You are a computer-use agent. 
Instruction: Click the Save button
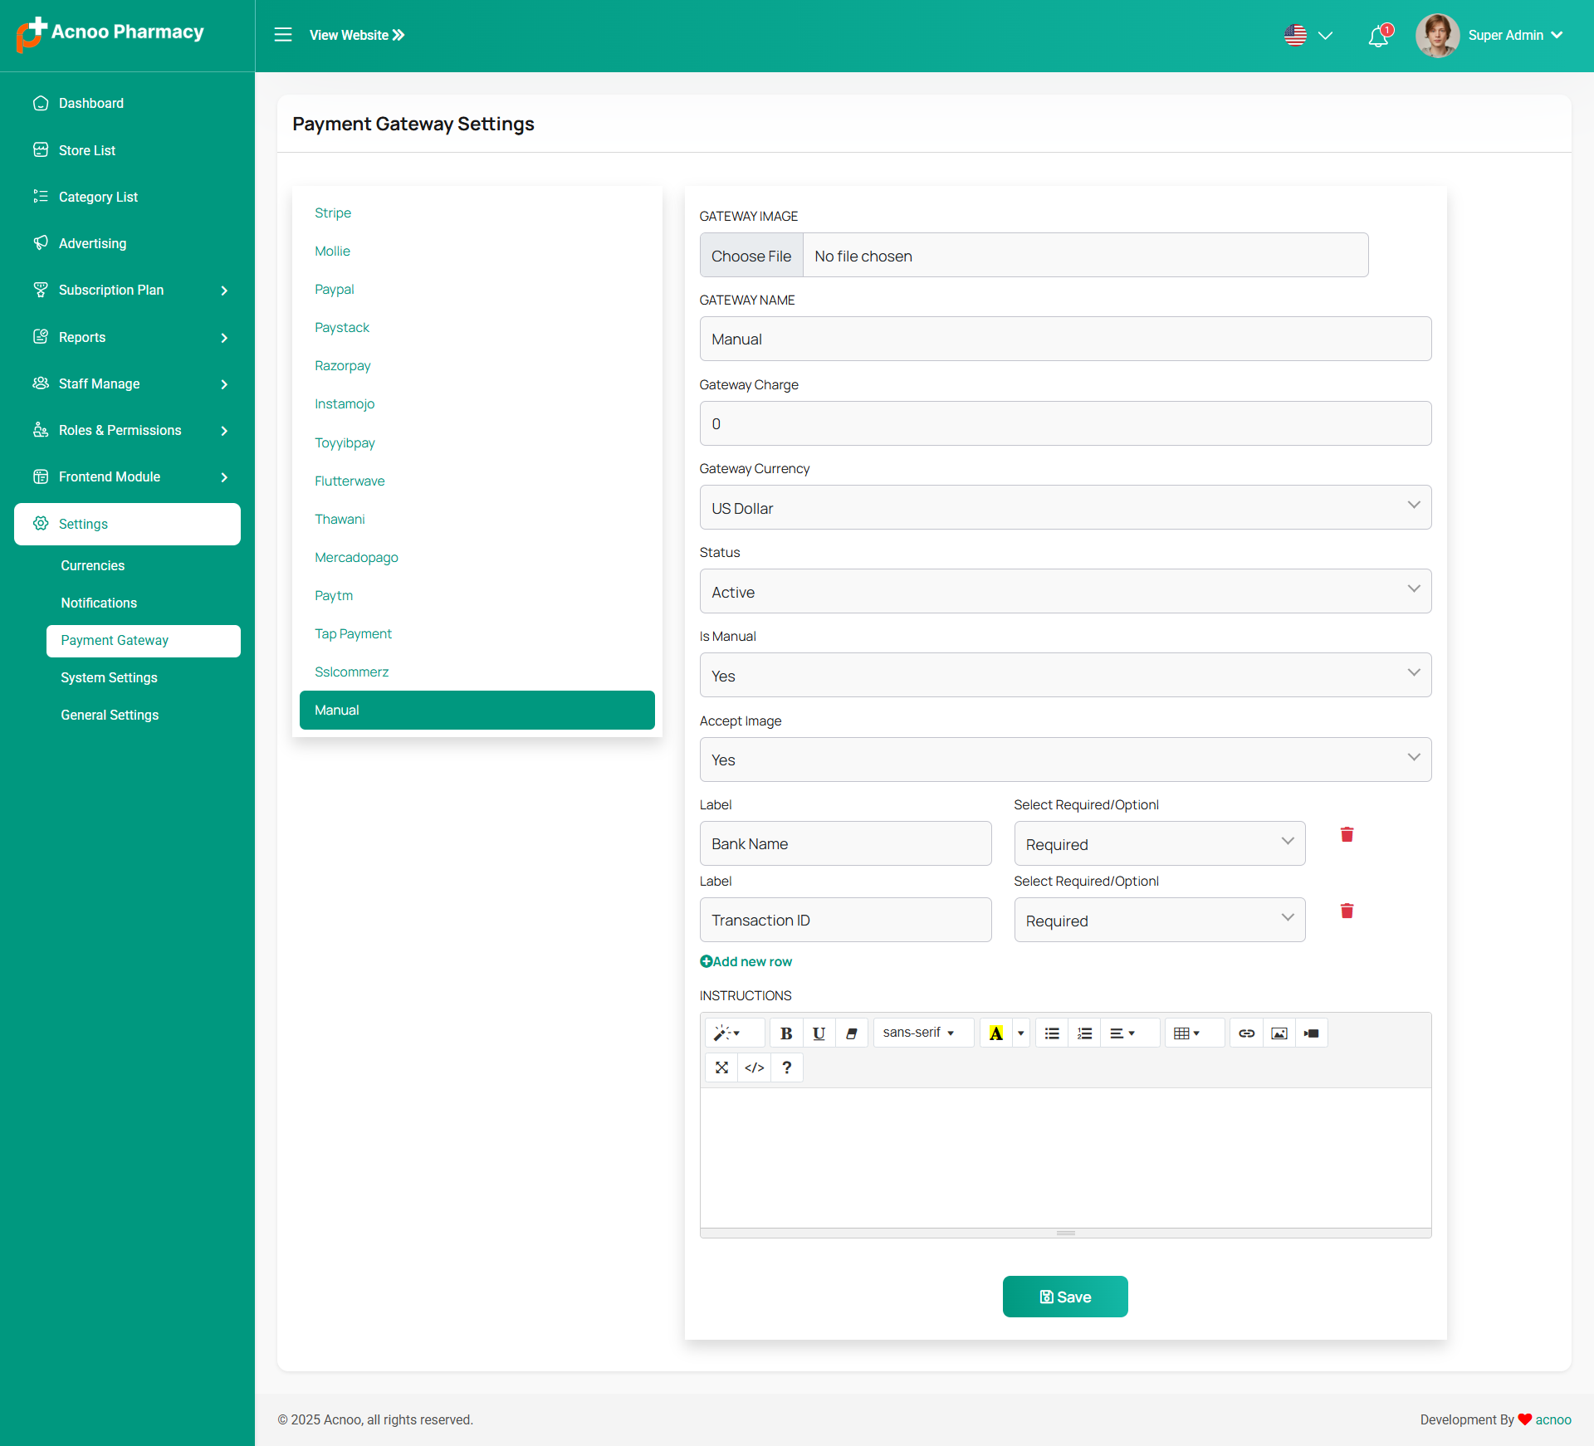(x=1064, y=1297)
